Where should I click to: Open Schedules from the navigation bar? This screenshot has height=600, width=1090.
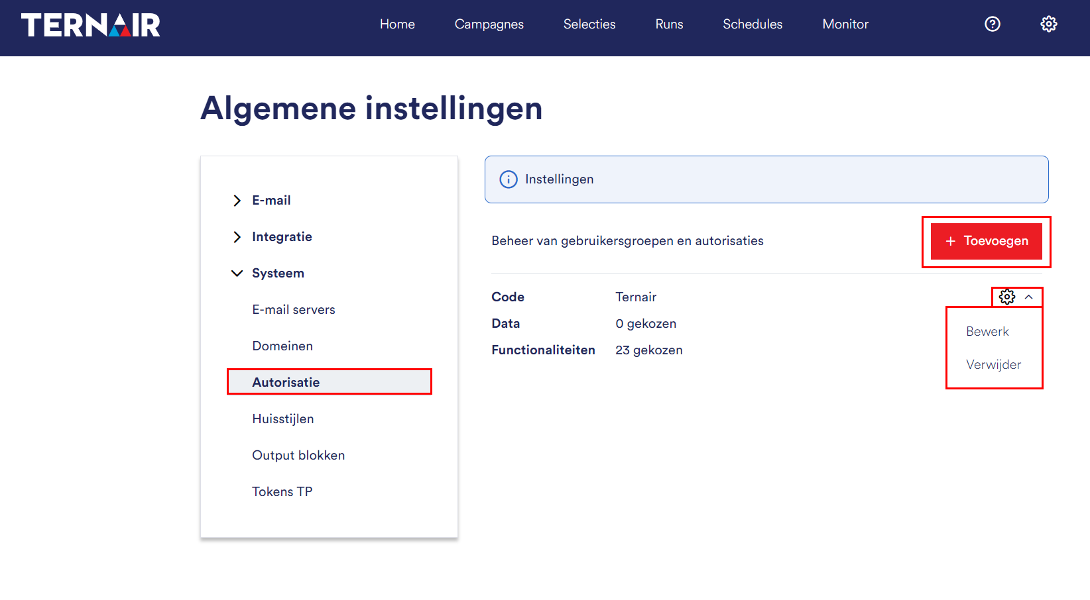pos(753,25)
